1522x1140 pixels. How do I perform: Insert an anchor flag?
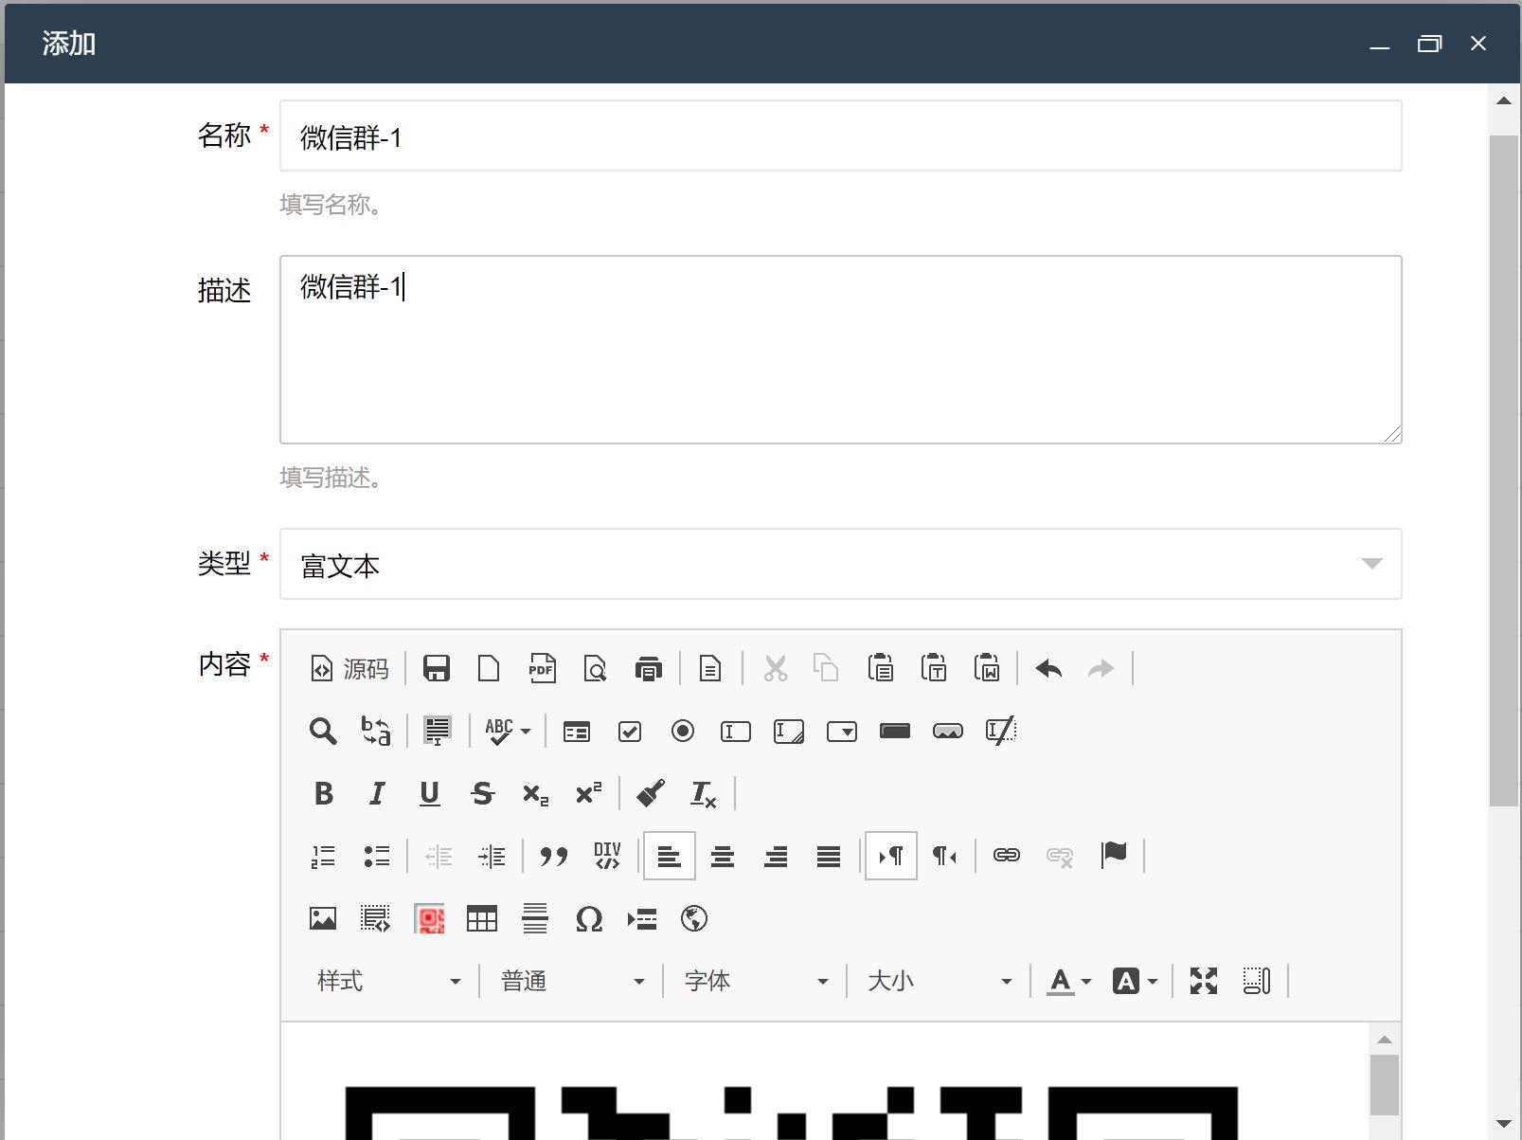click(x=1114, y=856)
